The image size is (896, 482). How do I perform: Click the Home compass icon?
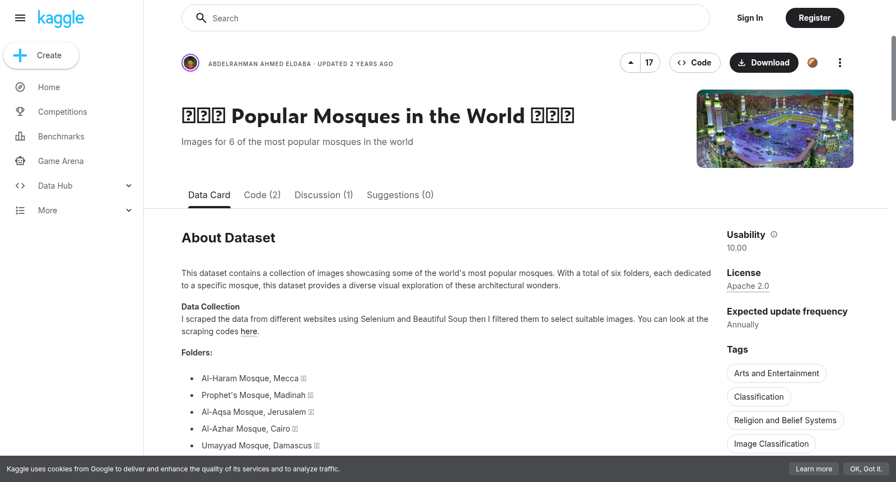[20, 87]
